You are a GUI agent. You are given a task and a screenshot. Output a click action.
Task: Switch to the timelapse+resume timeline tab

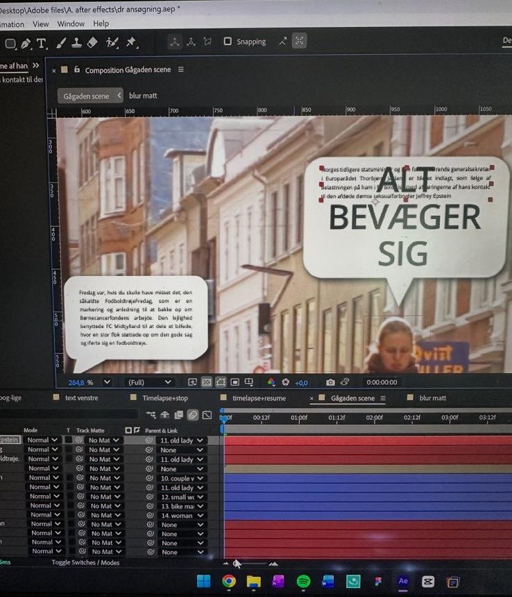tap(259, 398)
